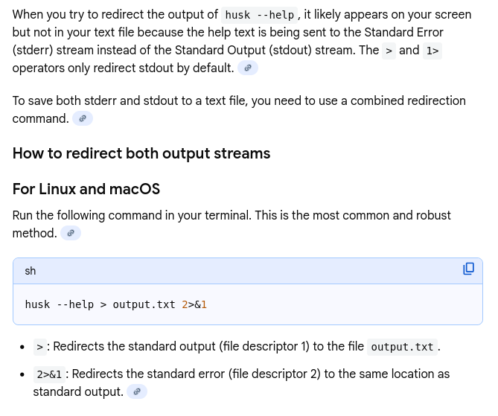
Task: Click the "sh" language label on the code block
Action: pyautogui.click(x=31, y=271)
